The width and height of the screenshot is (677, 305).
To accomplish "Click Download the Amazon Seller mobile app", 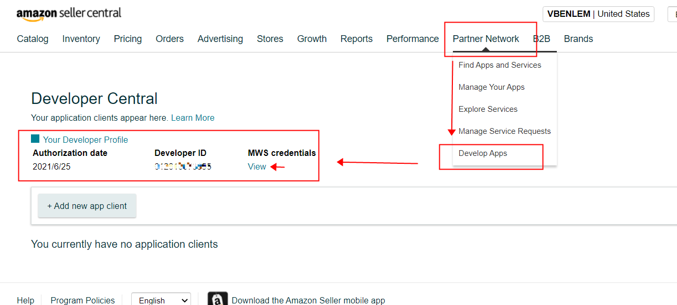I will click(x=309, y=300).
